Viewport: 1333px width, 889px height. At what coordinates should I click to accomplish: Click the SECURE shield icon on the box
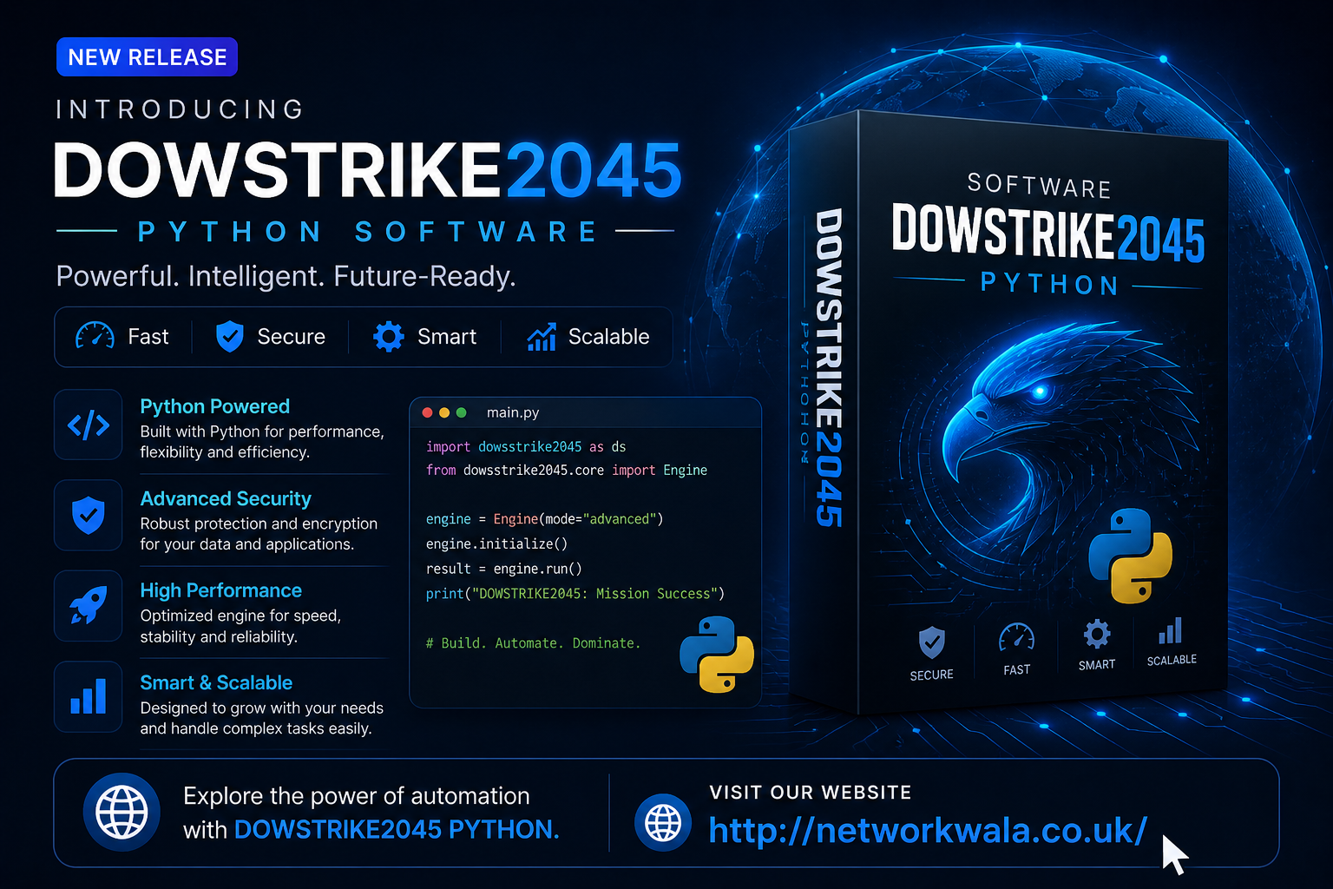(x=931, y=642)
